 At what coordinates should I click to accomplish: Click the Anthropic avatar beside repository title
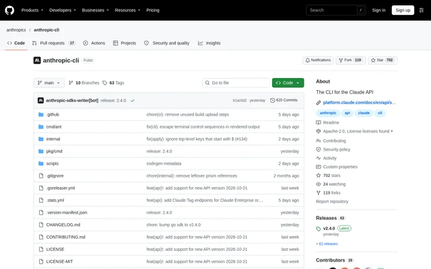point(37,60)
